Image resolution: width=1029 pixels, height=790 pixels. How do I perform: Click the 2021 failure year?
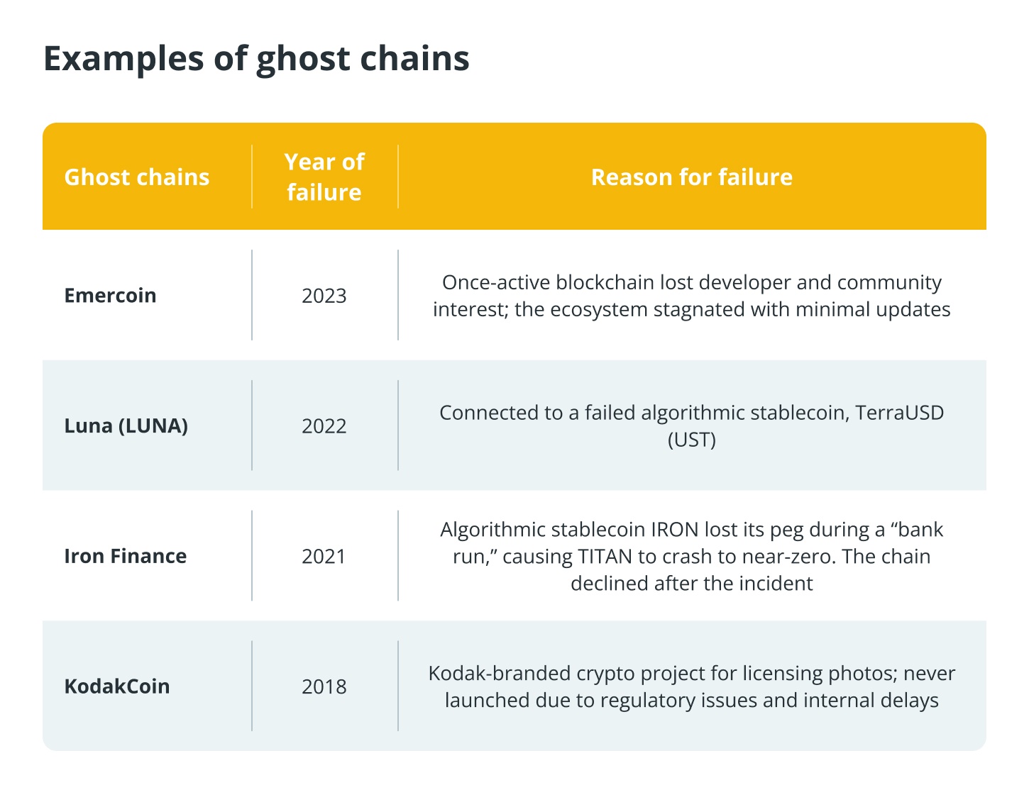tap(324, 557)
